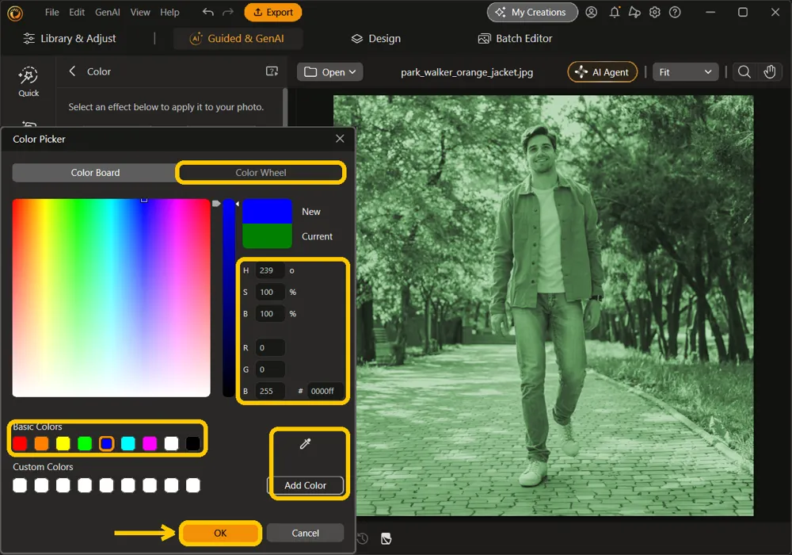Click the R red value field
This screenshot has width=792, height=555.
point(270,348)
